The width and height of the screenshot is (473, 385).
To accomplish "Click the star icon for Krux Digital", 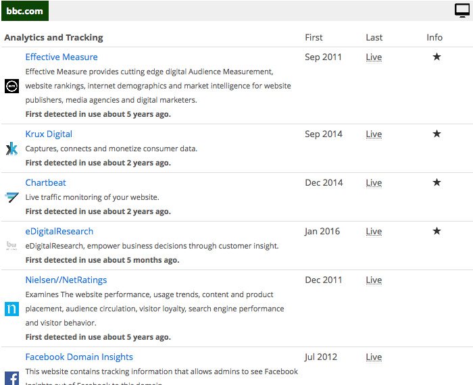I will [x=437, y=134].
